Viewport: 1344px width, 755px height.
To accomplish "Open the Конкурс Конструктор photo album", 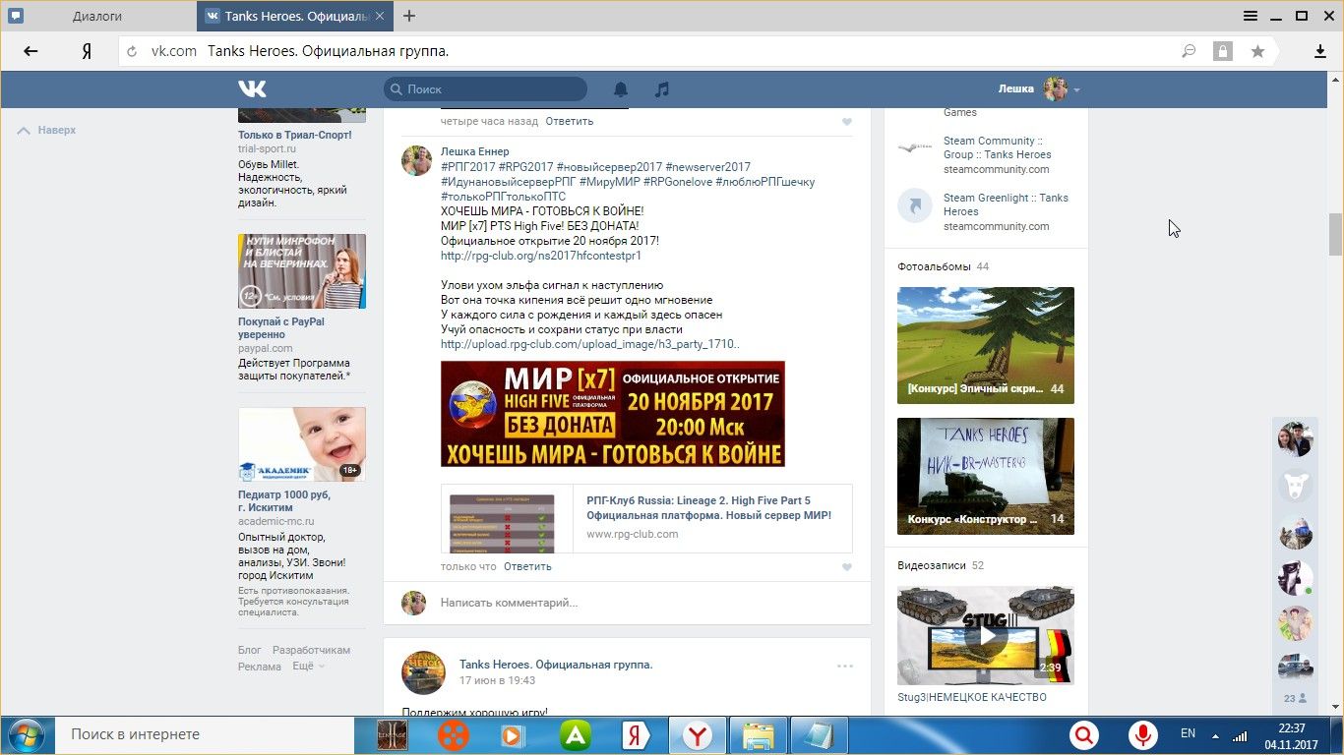I will click(986, 476).
